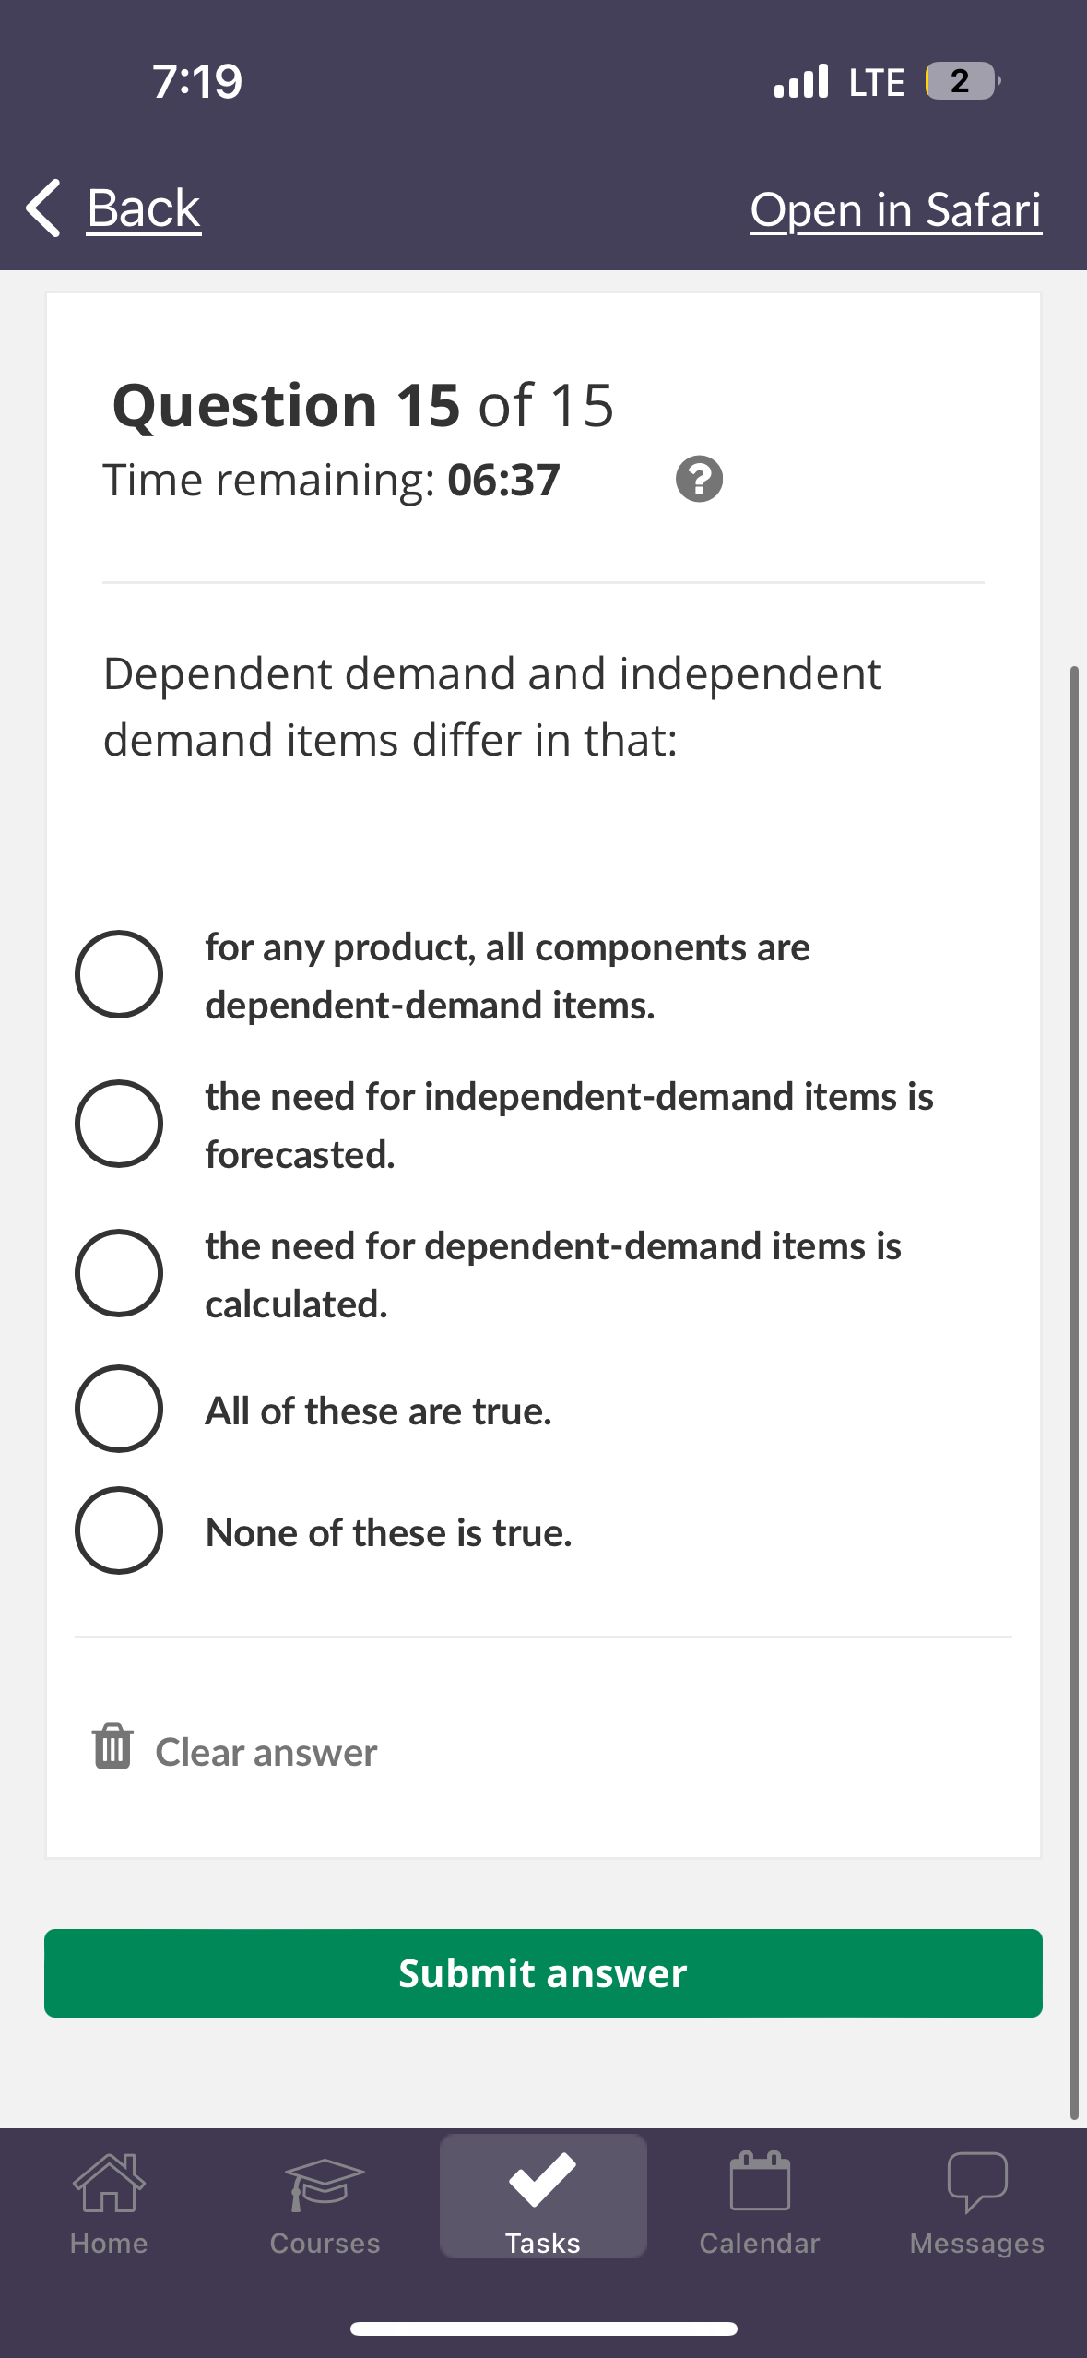Tap the Tasks checkmark icon
This screenshot has height=2358, width=1087.
point(542,2180)
